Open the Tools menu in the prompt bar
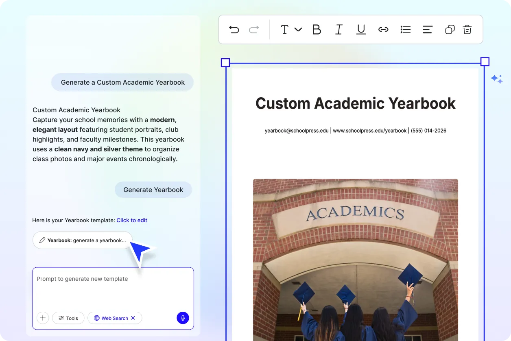 coord(68,318)
